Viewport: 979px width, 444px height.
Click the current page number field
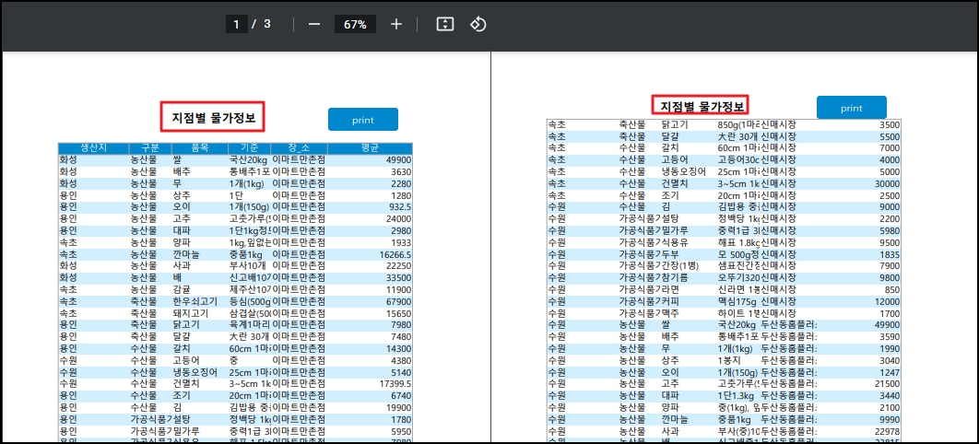pyautogui.click(x=237, y=24)
